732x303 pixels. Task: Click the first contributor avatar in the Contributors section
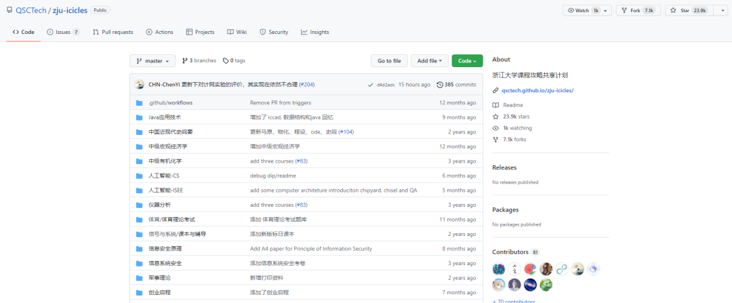tap(499, 269)
